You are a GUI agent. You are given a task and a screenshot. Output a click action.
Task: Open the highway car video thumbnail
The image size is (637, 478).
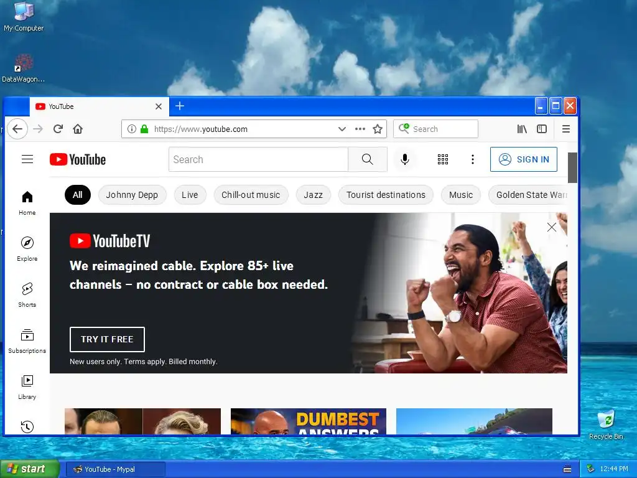pos(474,421)
